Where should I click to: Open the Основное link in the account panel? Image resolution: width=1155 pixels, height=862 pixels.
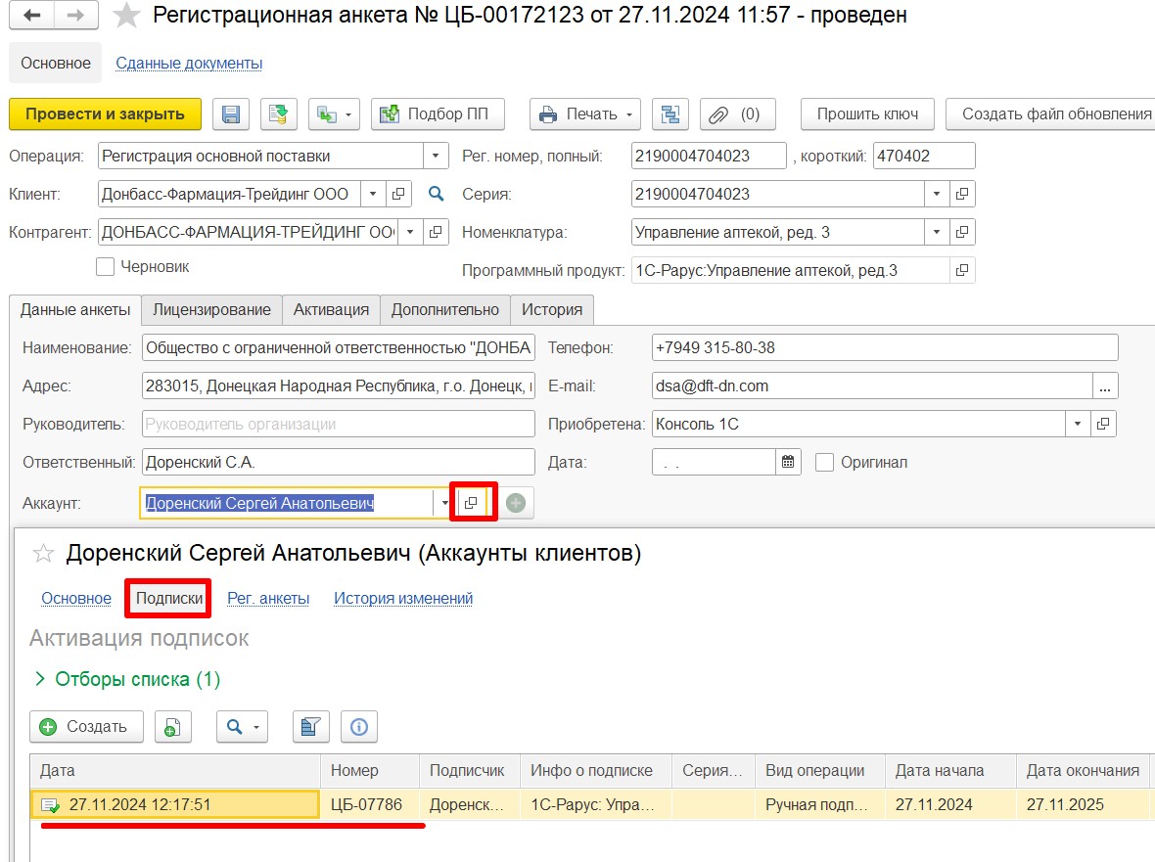76,599
